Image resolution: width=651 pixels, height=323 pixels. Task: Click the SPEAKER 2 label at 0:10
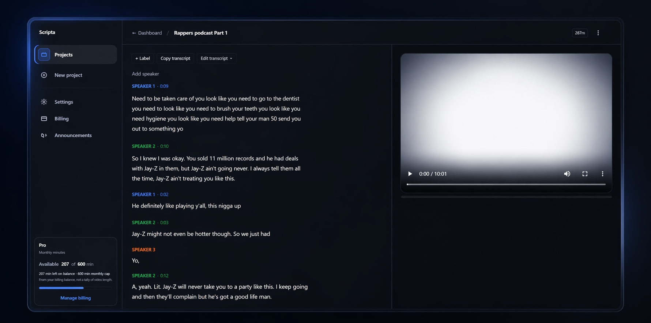[143, 146]
